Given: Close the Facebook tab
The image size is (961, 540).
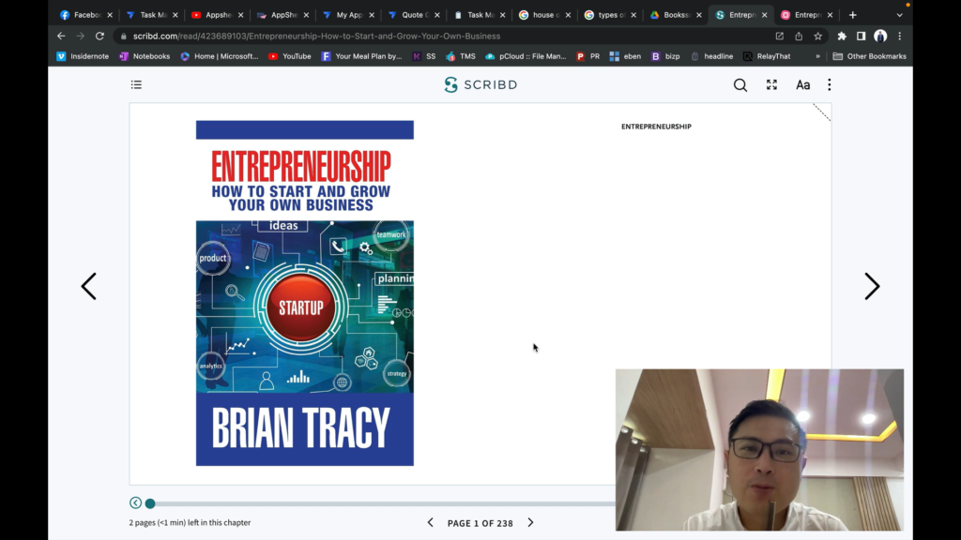Looking at the screenshot, I should [110, 15].
